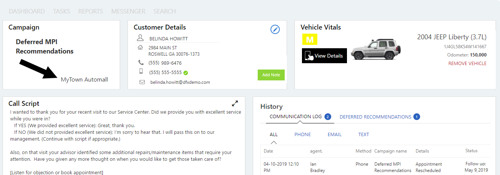Filter history by the Phone tab
Viewport: 500px width, 175px height.
click(x=303, y=134)
